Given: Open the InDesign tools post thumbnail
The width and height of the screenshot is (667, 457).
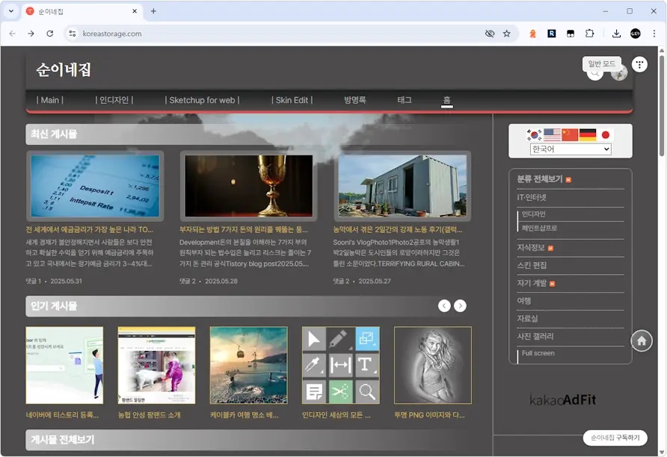Looking at the screenshot, I should tap(341, 365).
